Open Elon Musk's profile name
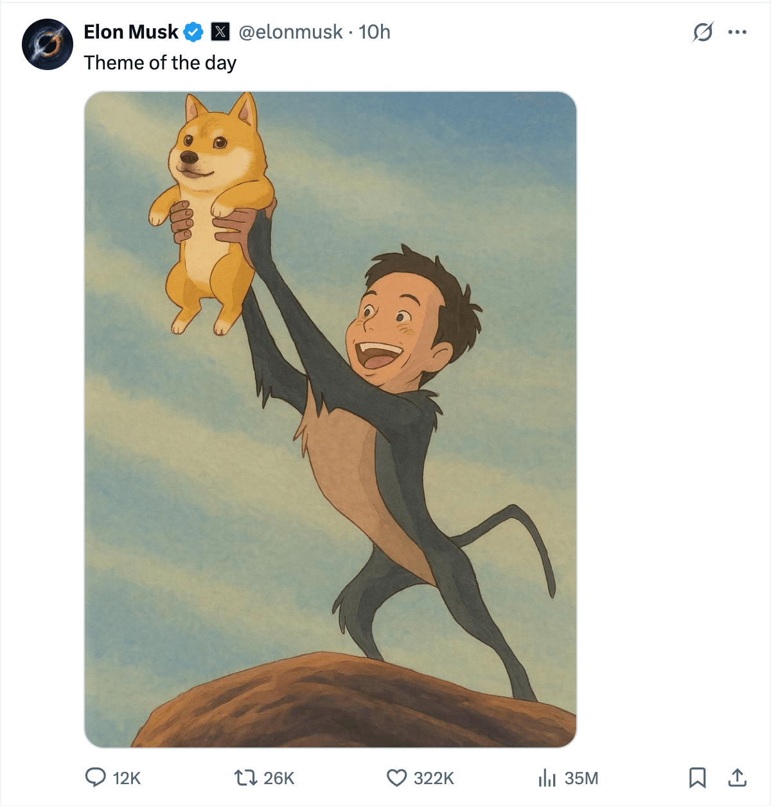 point(130,31)
